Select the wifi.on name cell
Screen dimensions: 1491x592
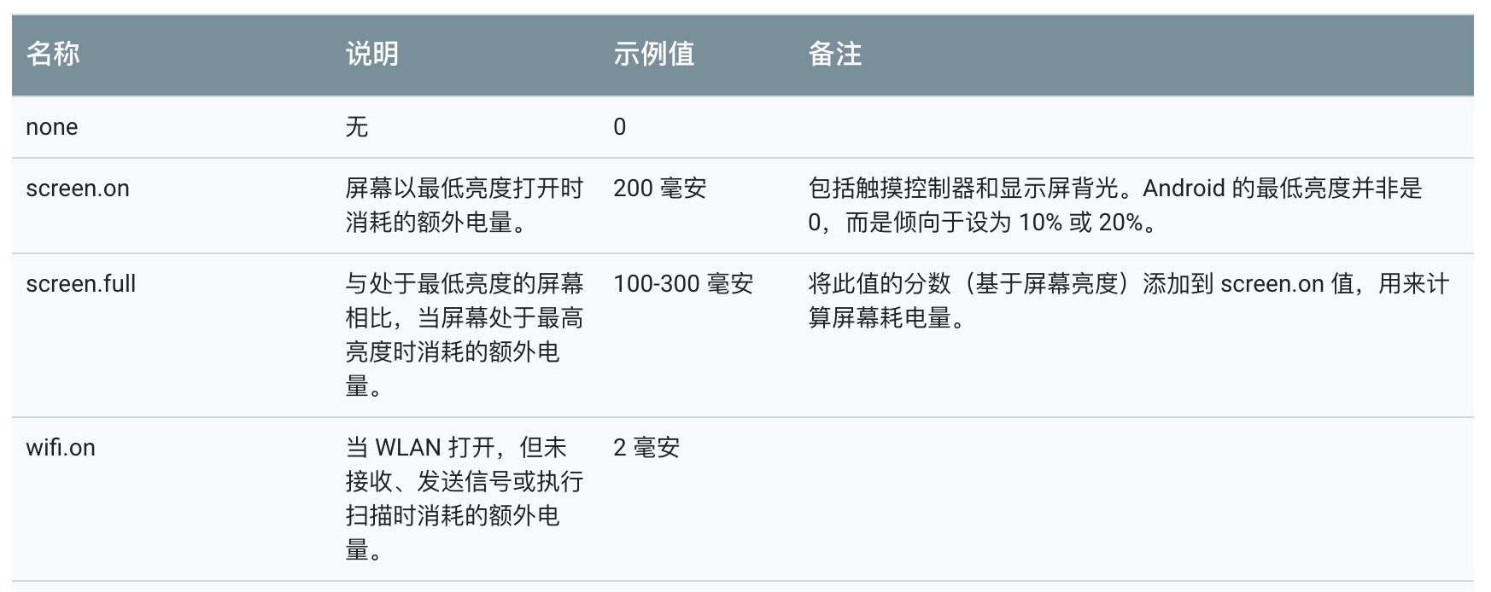click(x=61, y=448)
